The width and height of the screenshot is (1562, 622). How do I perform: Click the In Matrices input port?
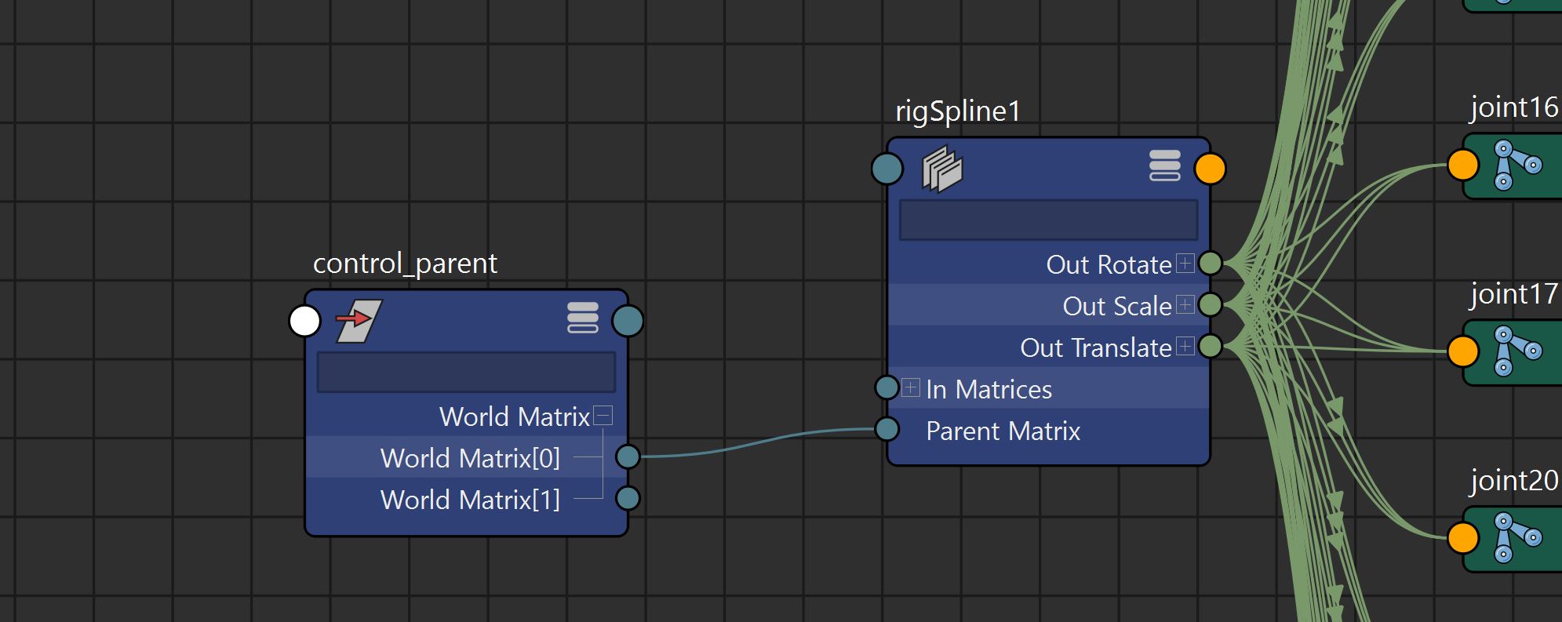[887, 387]
